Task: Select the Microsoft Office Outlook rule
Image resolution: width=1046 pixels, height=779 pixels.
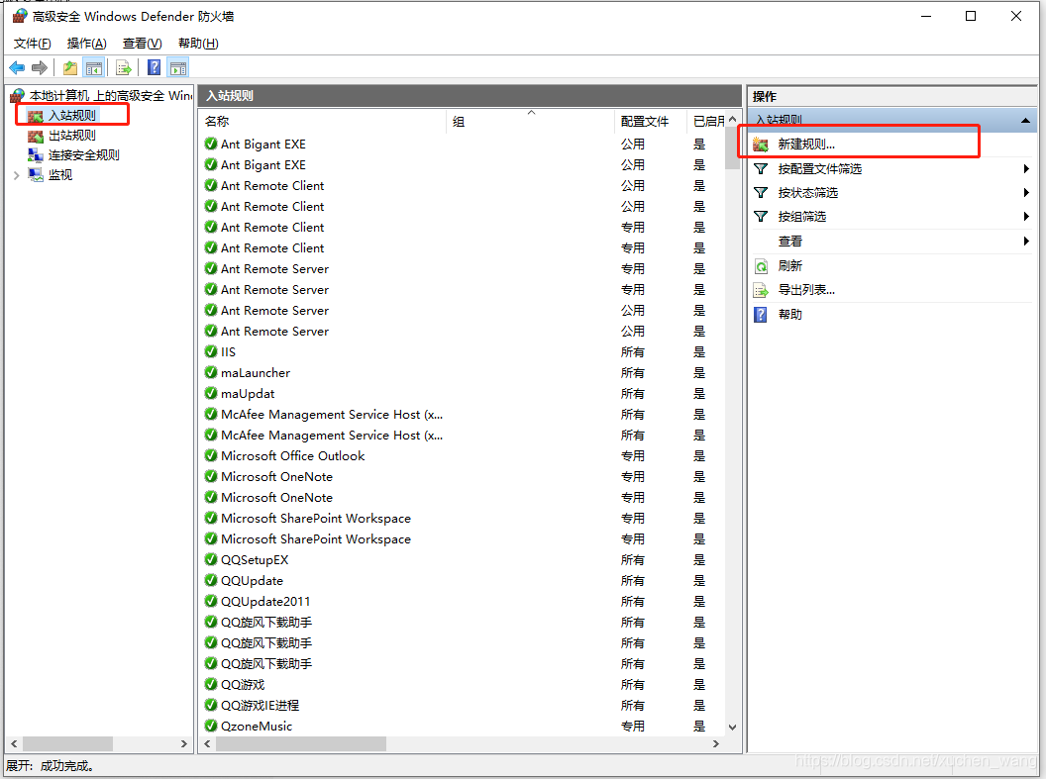Action: pyautogui.click(x=293, y=455)
